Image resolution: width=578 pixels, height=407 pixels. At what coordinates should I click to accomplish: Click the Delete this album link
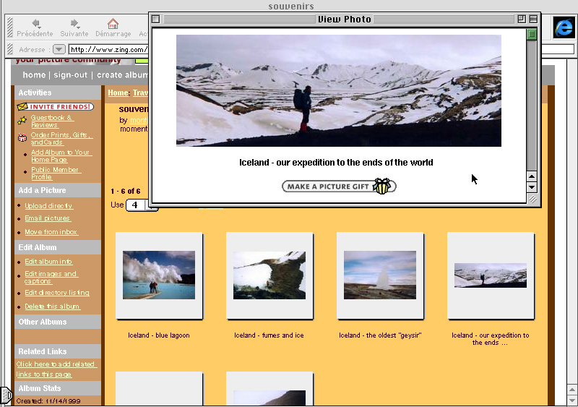[52, 307]
